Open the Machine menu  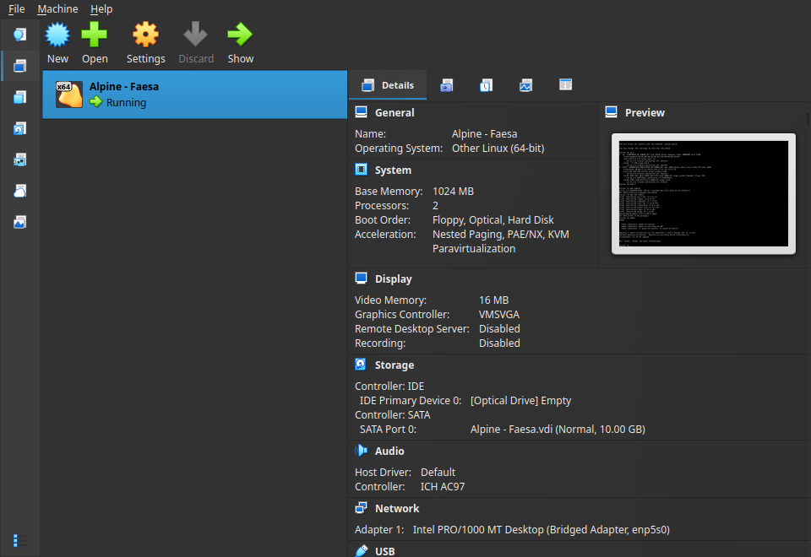(x=57, y=8)
